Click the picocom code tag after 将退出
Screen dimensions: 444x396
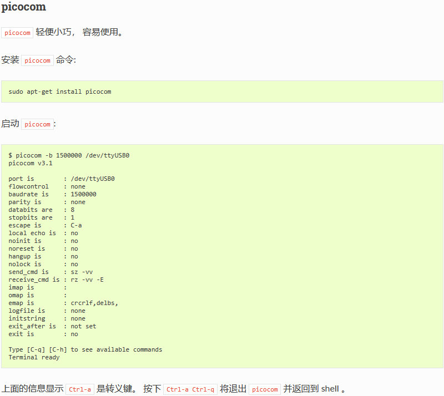click(265, 389)
